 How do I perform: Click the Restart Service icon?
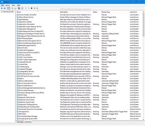(x=37, y=8)
